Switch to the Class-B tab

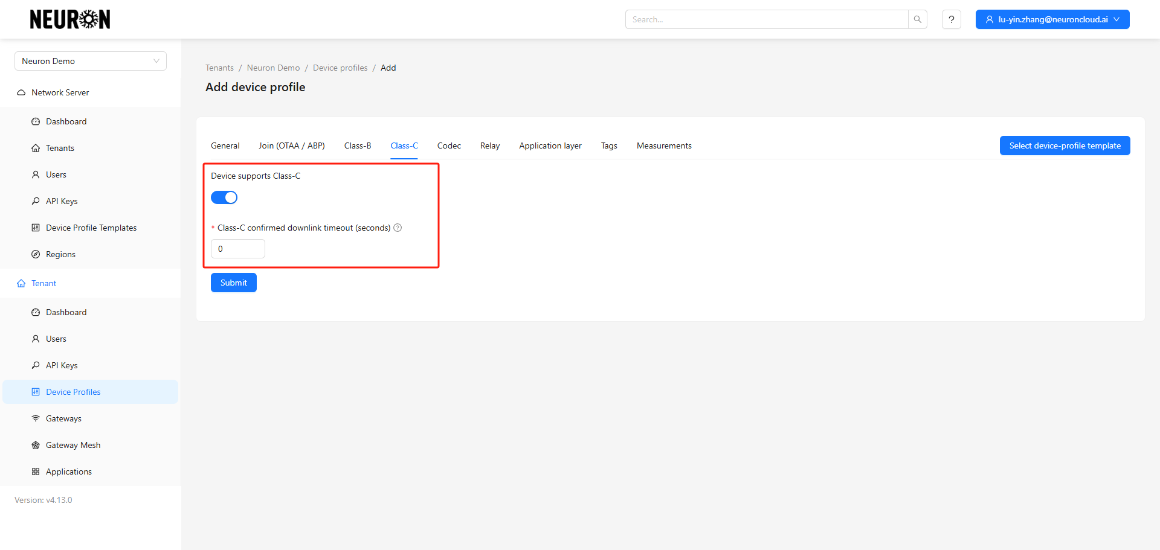pos(358,145)
